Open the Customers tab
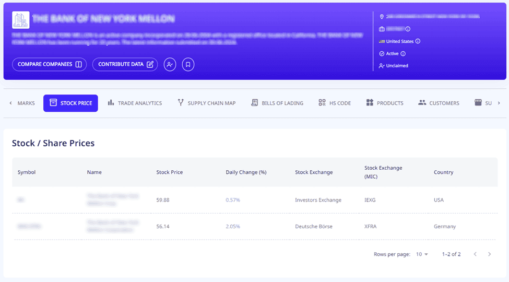 point(439,103)
